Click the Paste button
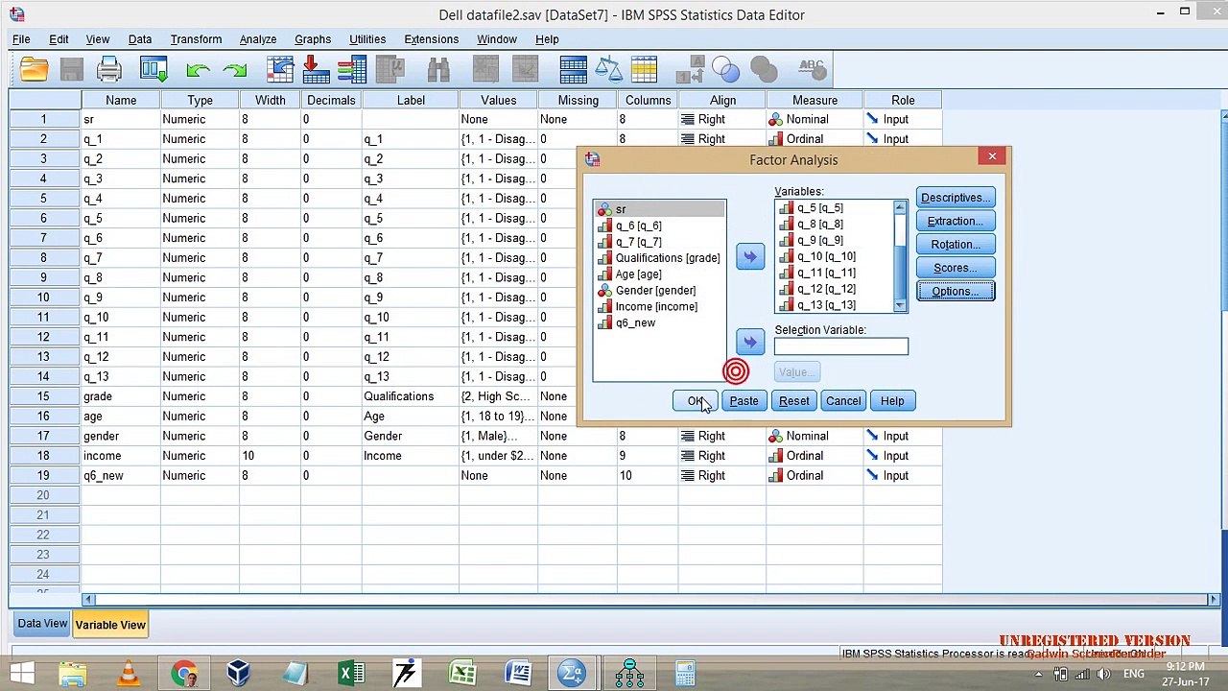The image size is (1228, 691). coord(744,401)
